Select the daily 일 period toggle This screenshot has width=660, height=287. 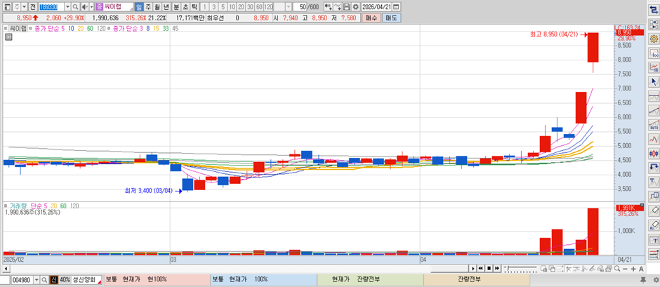[139, 7]
